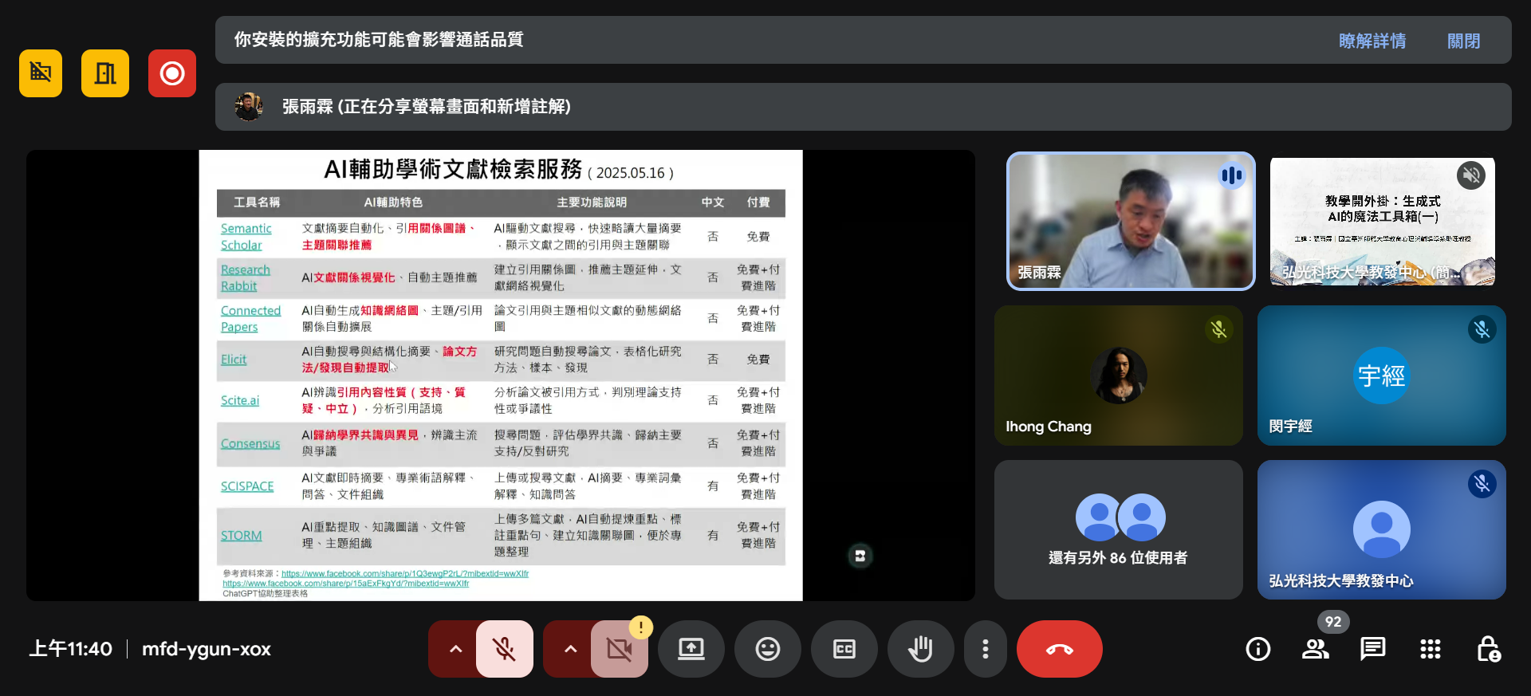Click meeting code mfd-ygun-xox
1531x696 pixels.
[x=207, y=649]
